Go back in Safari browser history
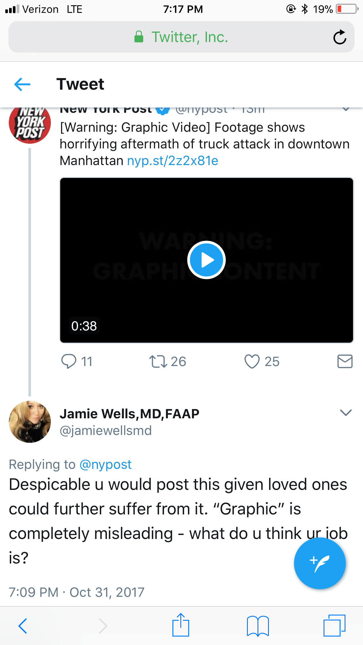Viewport: 363px width, 645px height. tap(23, 625)
